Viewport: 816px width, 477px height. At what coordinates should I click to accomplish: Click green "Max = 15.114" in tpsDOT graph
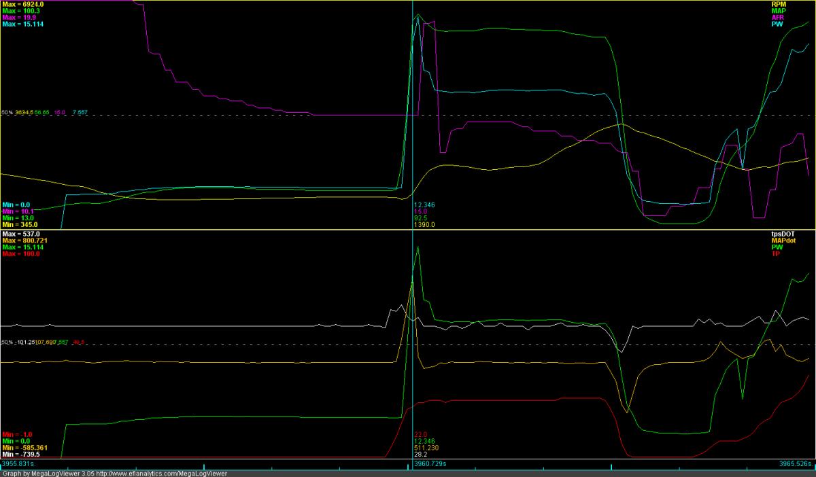pyautogui.click(x=23, y=247)
